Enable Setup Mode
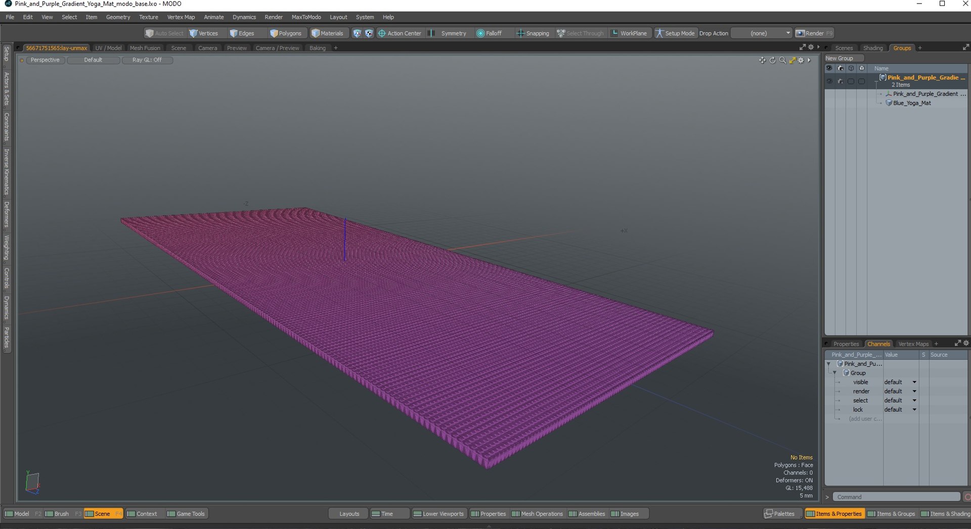This screenshot has width=971, height=529. tap(675, 33)
